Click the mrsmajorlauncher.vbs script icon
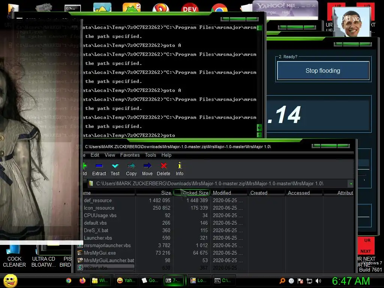Screen dimensions: 384x288 pyautogui.click(x=80, y=245)
